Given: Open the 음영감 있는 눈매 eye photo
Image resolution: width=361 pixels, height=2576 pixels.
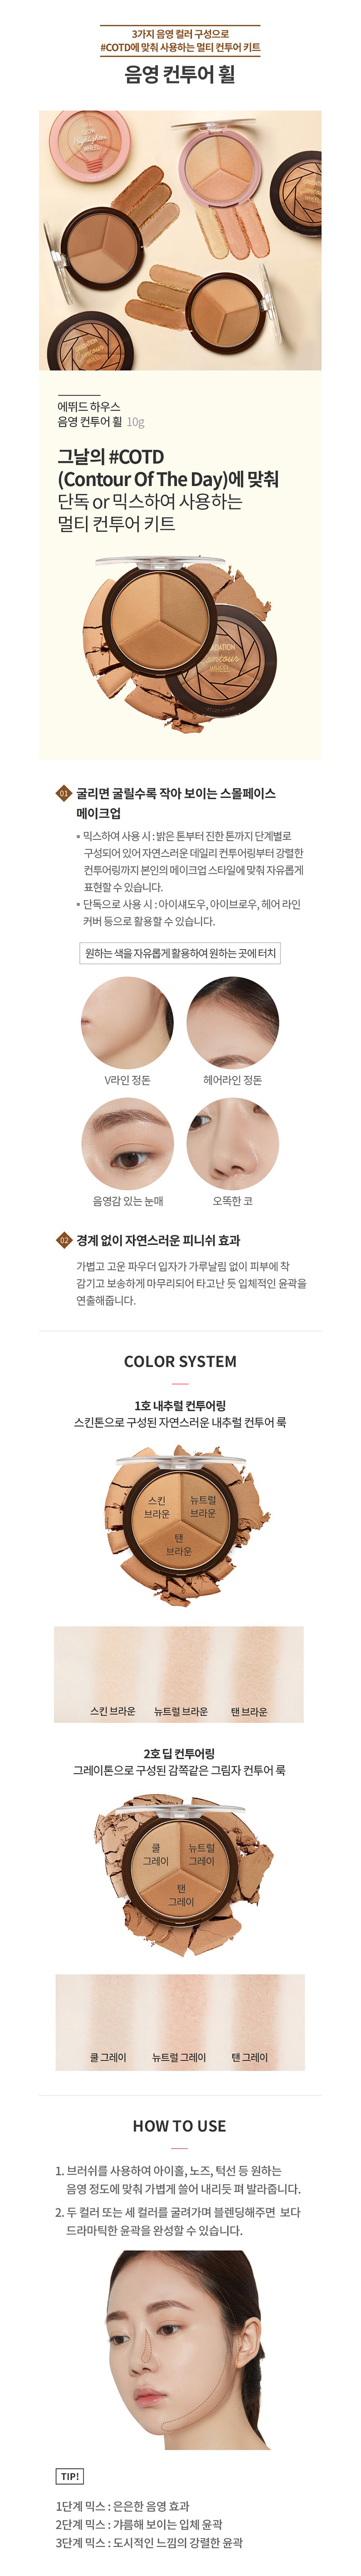Looking at the screenshot, I should 127,1143.
